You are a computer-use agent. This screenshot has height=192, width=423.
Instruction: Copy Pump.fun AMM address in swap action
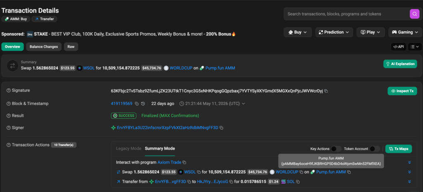[x=349, y=172]
